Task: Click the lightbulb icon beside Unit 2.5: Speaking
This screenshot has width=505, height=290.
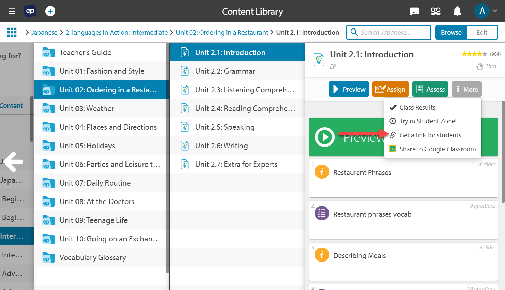Action: point(184,127)
